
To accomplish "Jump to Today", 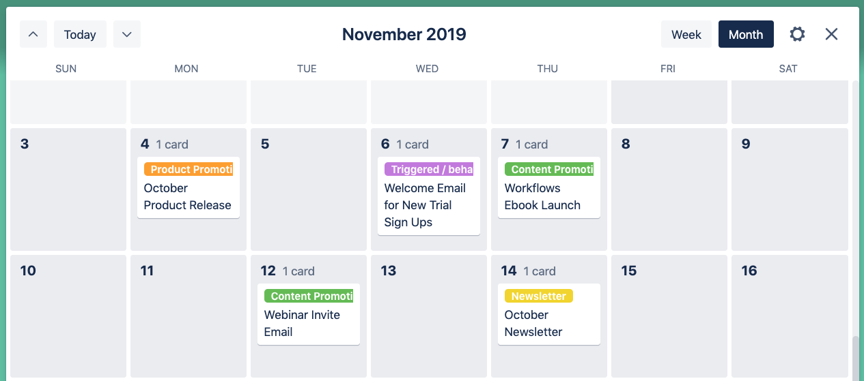I will [x=80, y=34].
